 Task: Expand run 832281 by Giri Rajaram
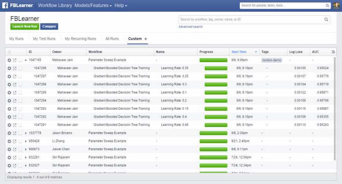pyautogui.click(x=26, y=157)
